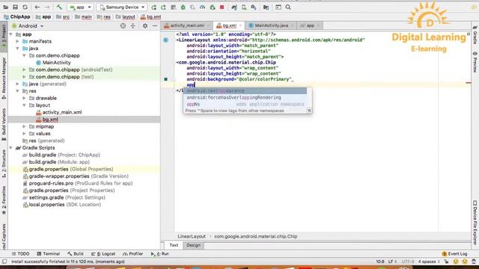Screen dimensions: 479x269
Task: Switch to activity_main.xml editor tab
Action: point(187,25)
